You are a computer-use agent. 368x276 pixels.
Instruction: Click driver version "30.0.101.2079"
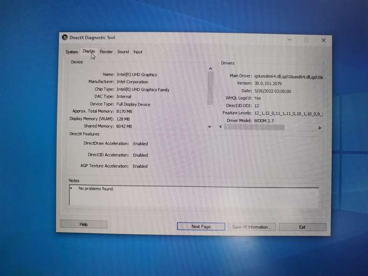(268, 83)
